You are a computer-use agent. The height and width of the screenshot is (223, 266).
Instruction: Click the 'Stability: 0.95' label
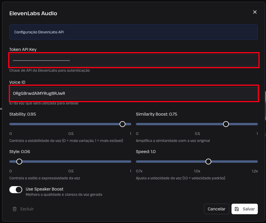pos(23,114)
